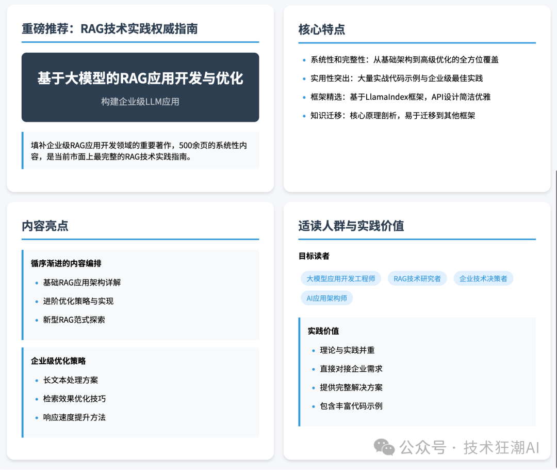Click the 实践价值 panel header
The height and width of the screenshot is (470, 557).
(322, 332)
